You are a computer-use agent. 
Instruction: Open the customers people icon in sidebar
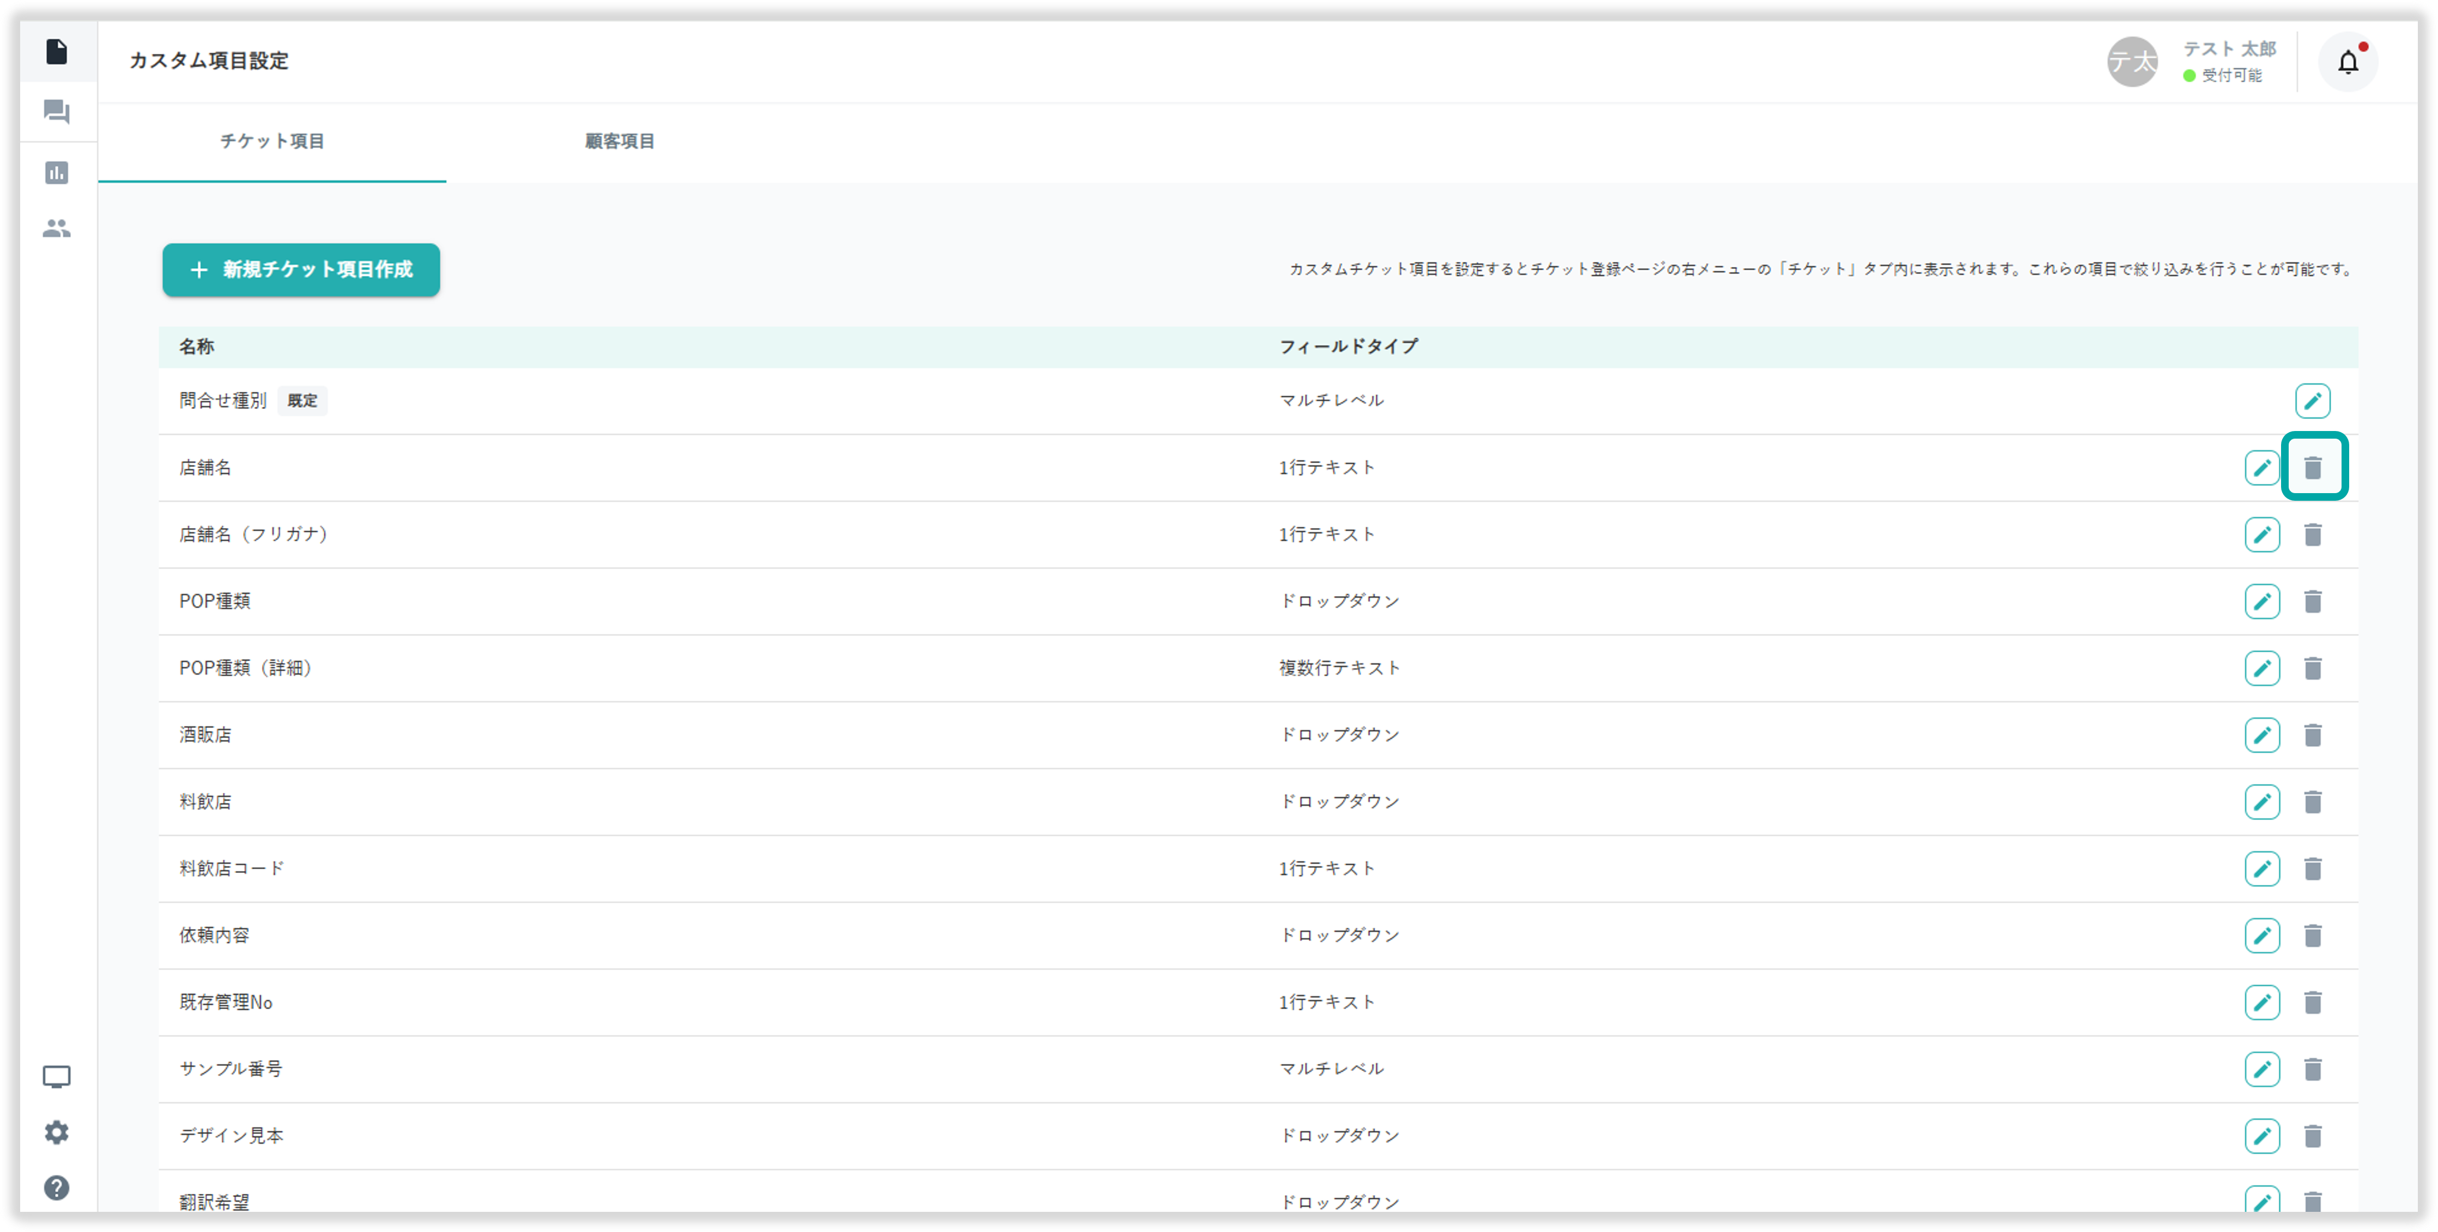(57, 228)
